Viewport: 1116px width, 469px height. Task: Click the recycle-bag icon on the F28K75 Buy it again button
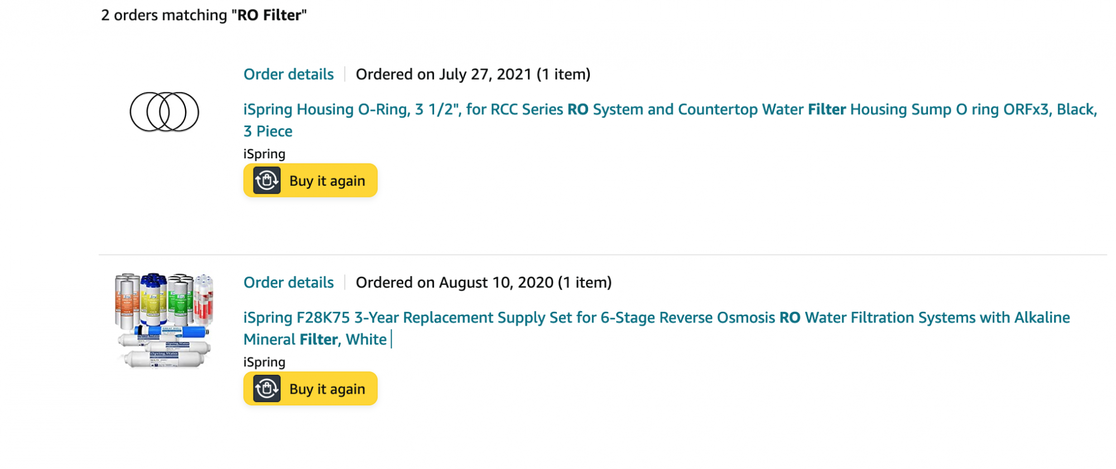tap(267, 389)
